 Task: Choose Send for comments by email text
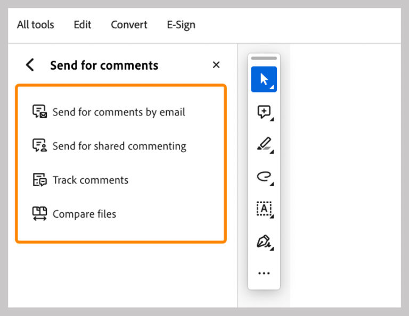coord(119,112)
